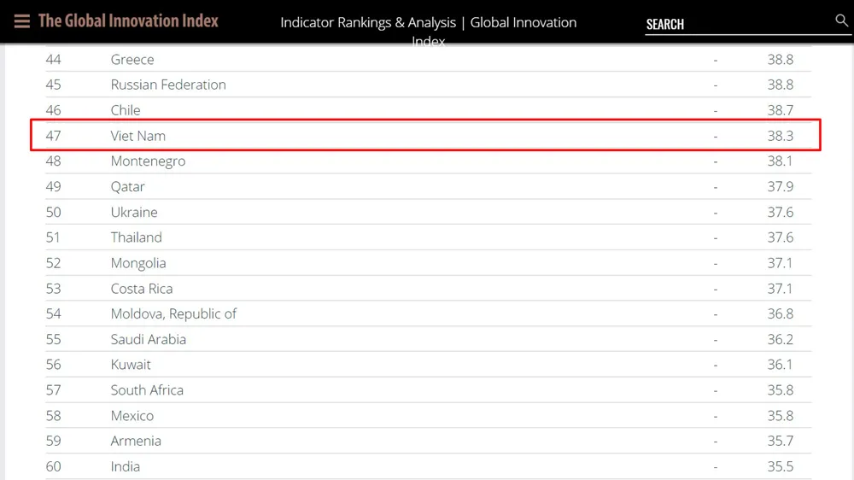Click Russian Federation country name
This screenshot has height=480, width=854.
pos(168,85)
